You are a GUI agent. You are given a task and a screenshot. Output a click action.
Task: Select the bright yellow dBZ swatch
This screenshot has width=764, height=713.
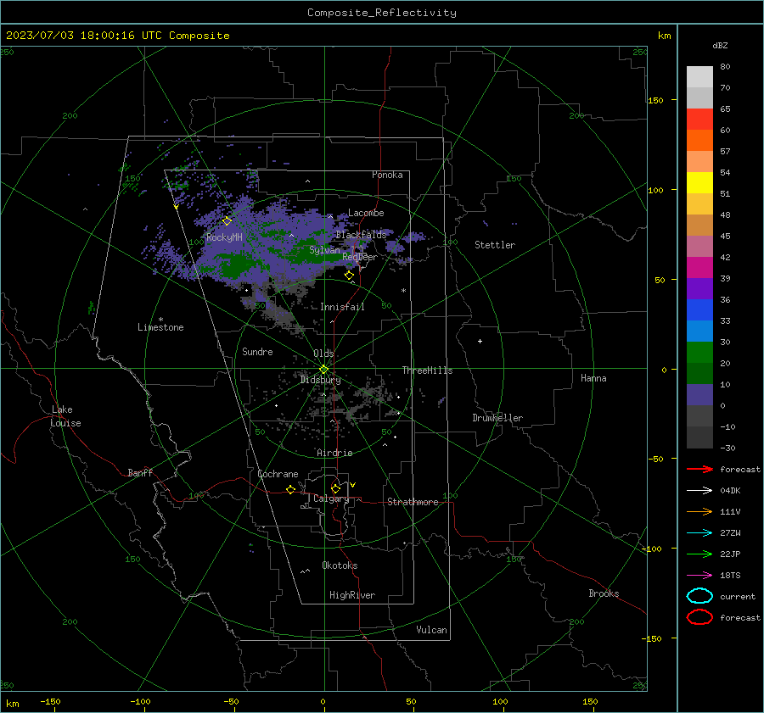point(699,182)
